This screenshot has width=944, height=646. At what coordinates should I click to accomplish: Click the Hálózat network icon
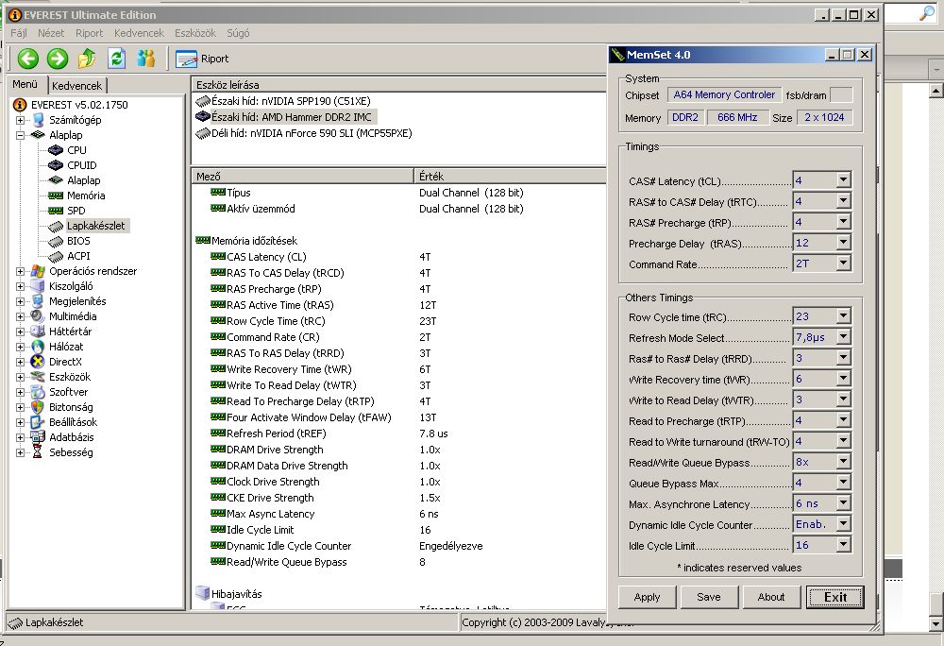[38, 347]
